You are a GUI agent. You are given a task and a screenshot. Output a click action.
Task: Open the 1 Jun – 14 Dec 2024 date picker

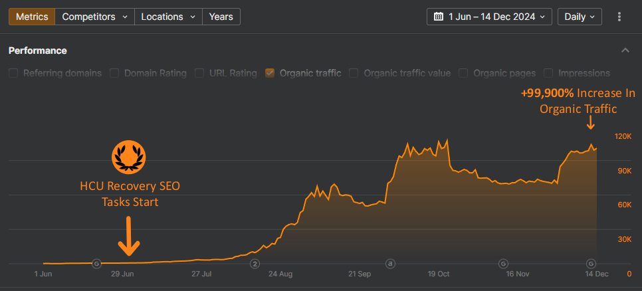coord(489,17)
